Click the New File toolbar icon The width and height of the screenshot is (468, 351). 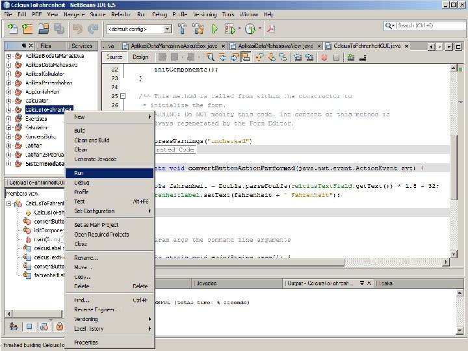click(x=12, y=29)
